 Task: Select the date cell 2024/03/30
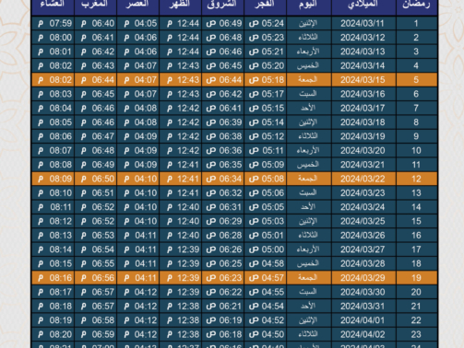(x=363, y=292)
